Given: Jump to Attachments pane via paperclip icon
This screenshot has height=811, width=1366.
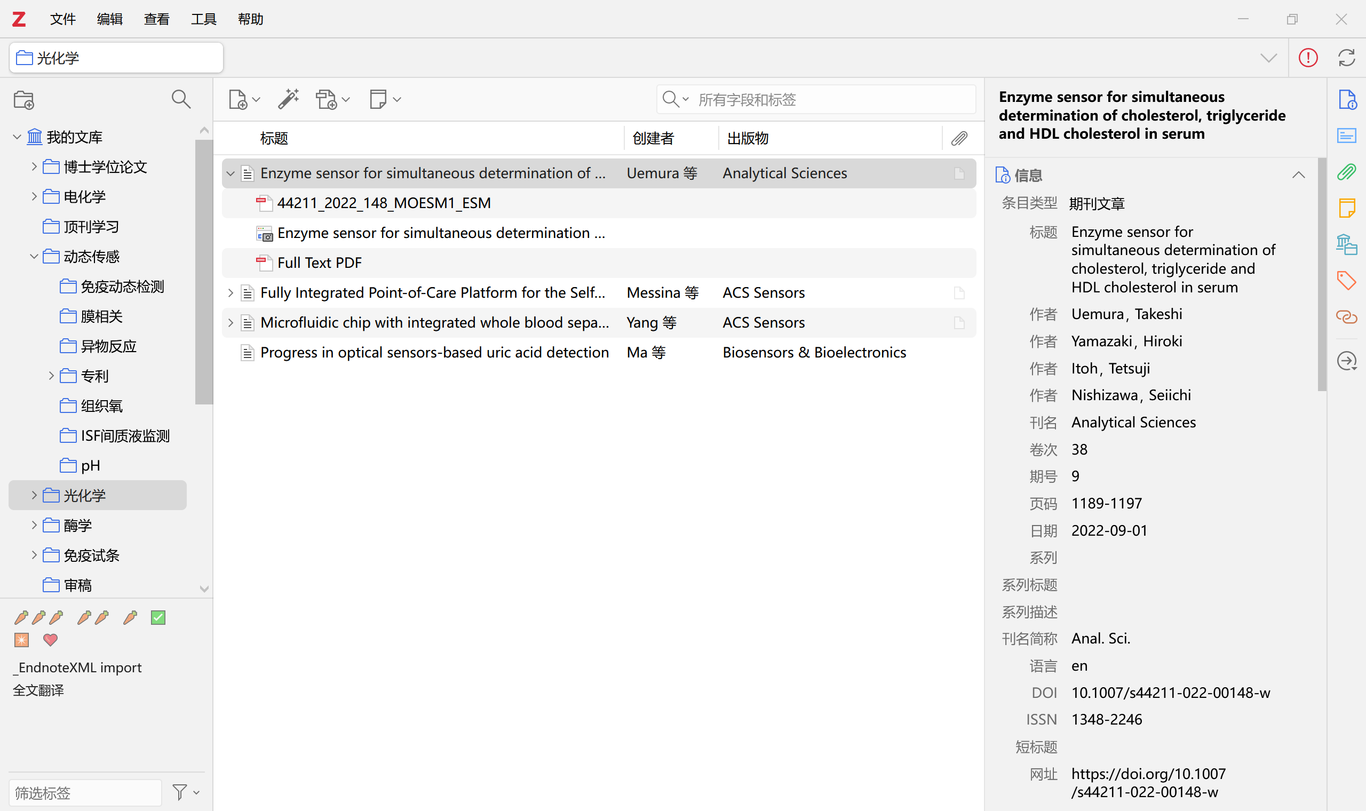Looking at the screenshot, I should 1346,173.
